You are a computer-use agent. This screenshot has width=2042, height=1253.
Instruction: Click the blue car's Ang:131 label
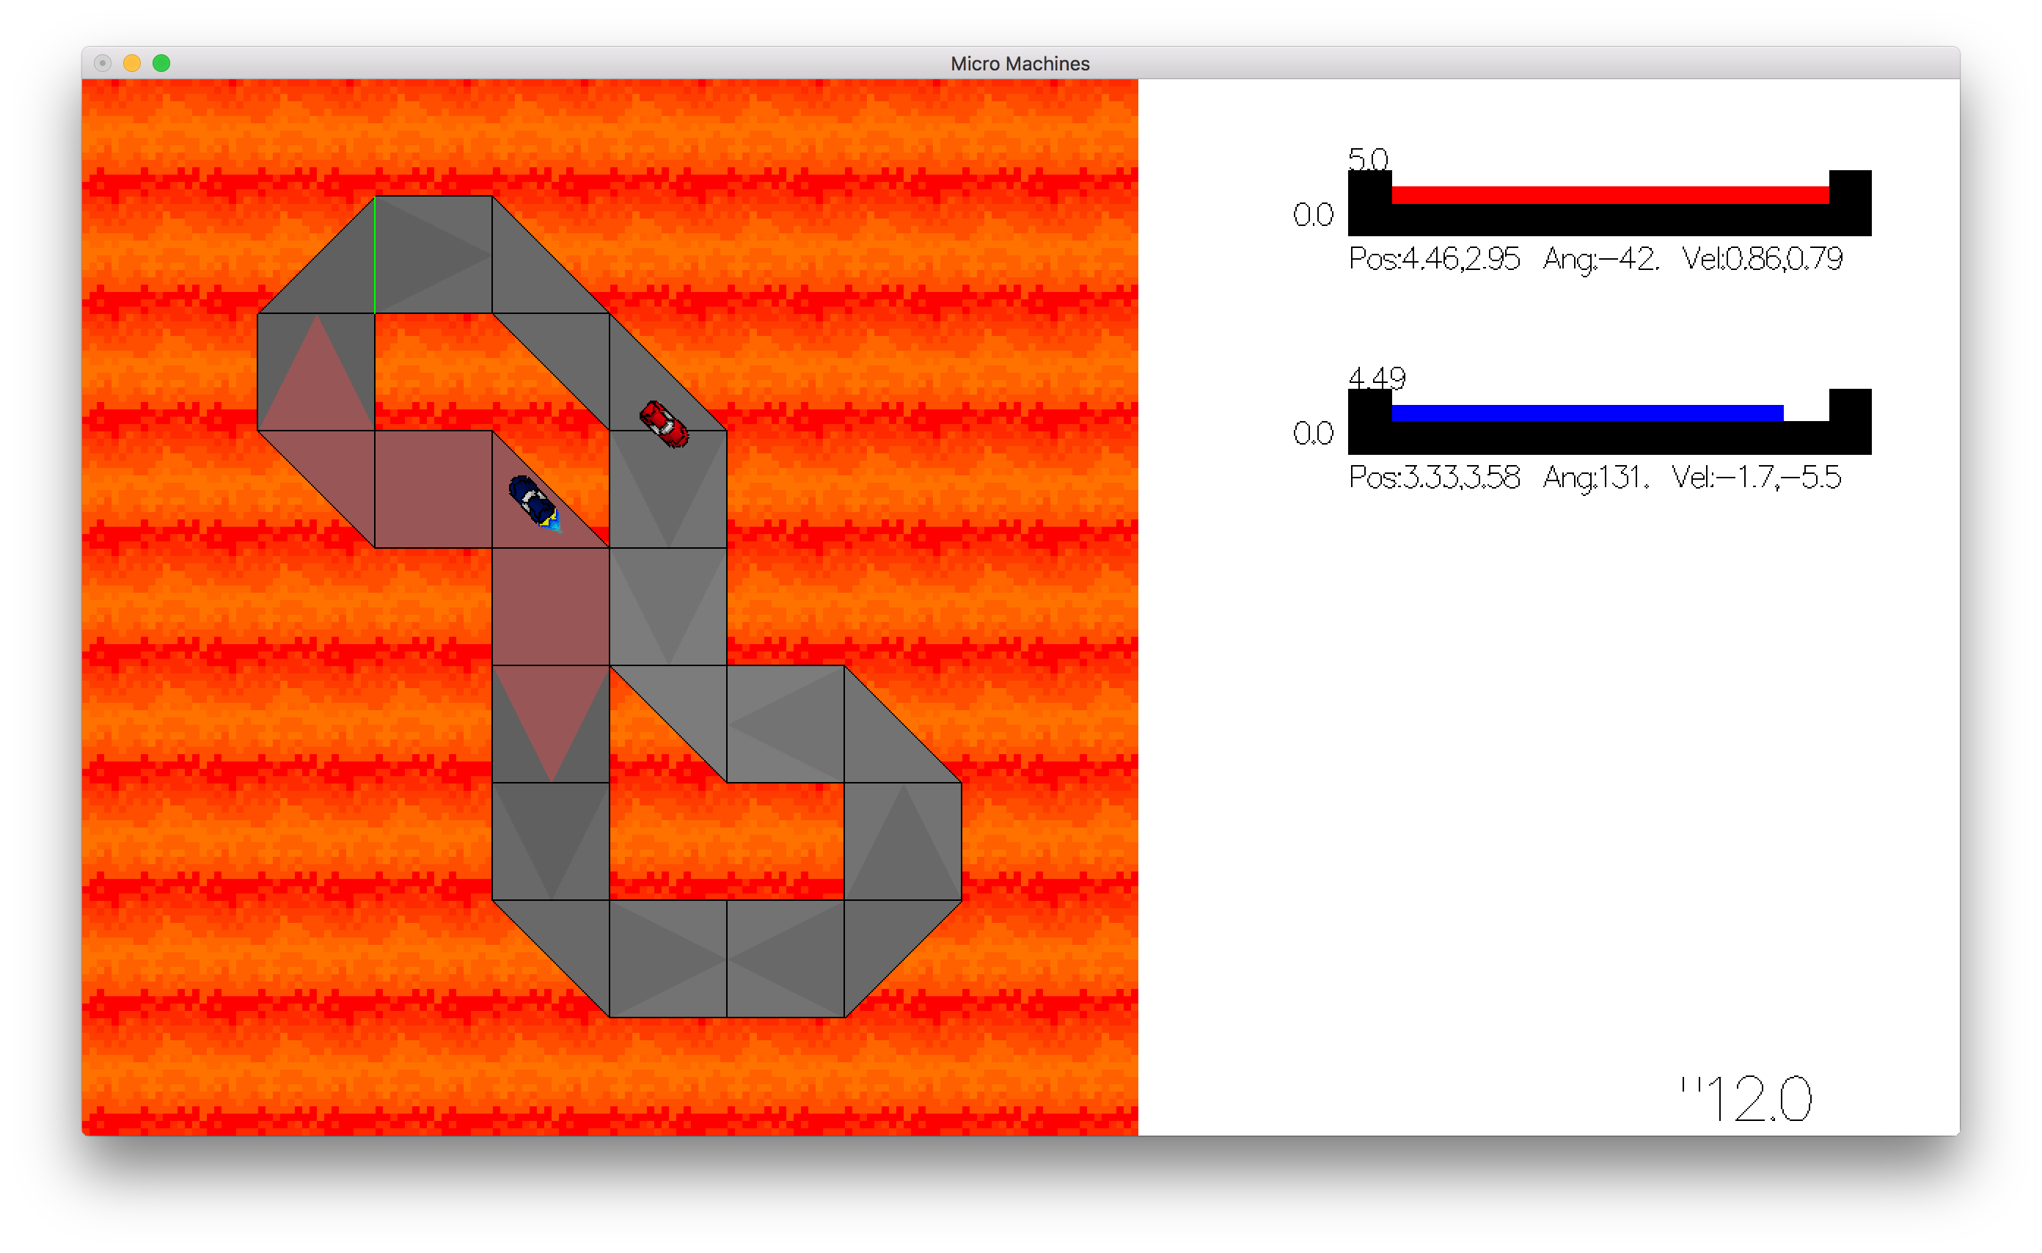[1595, 478]
